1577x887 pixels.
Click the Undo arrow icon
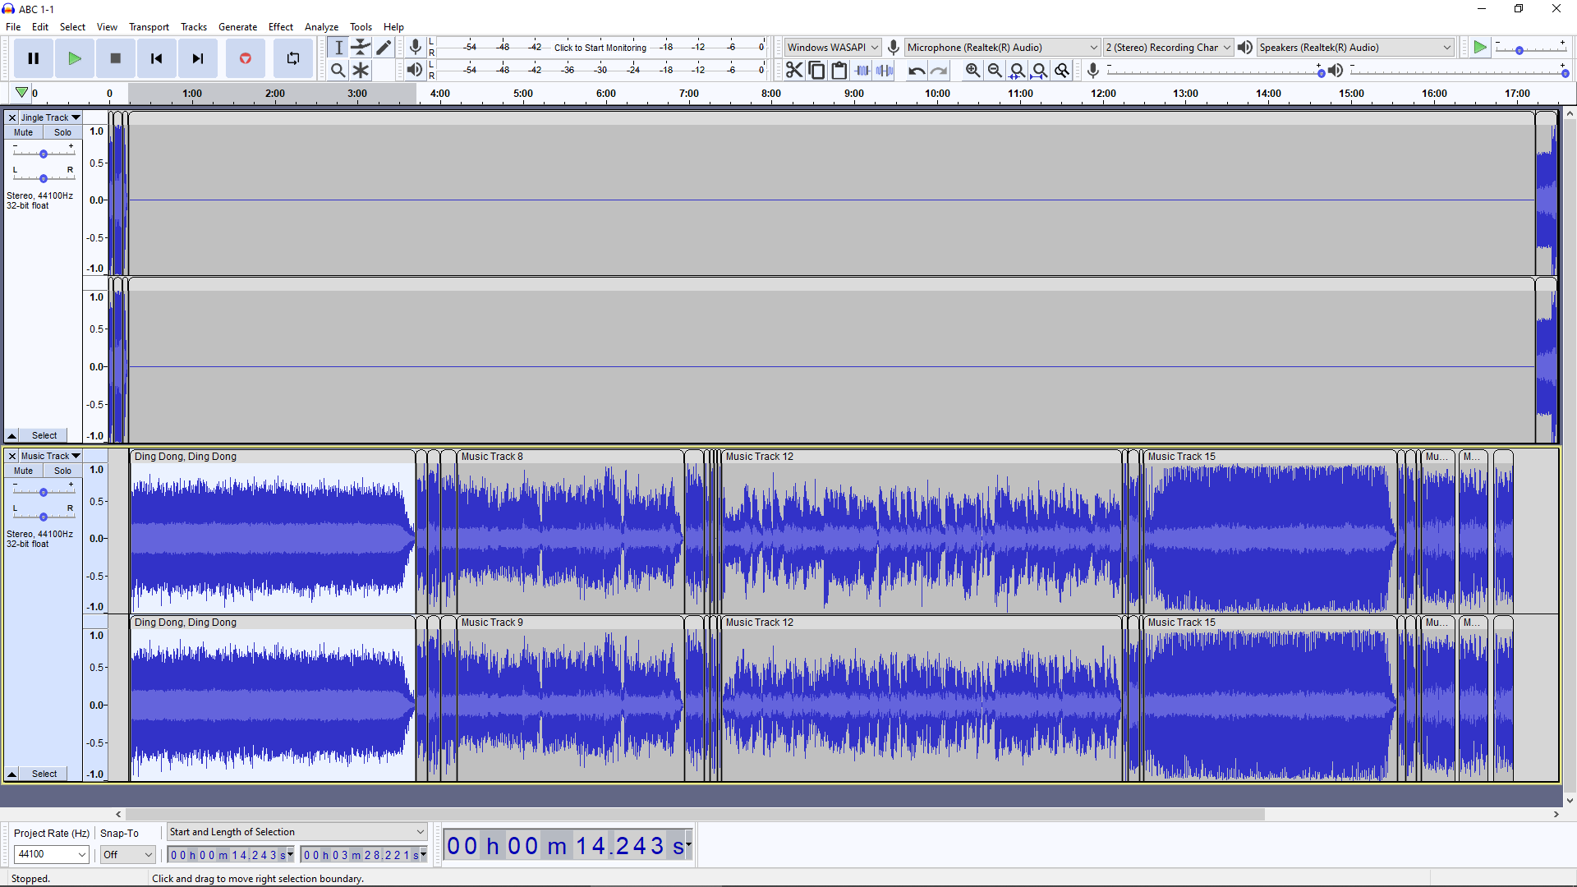[917, 71]
